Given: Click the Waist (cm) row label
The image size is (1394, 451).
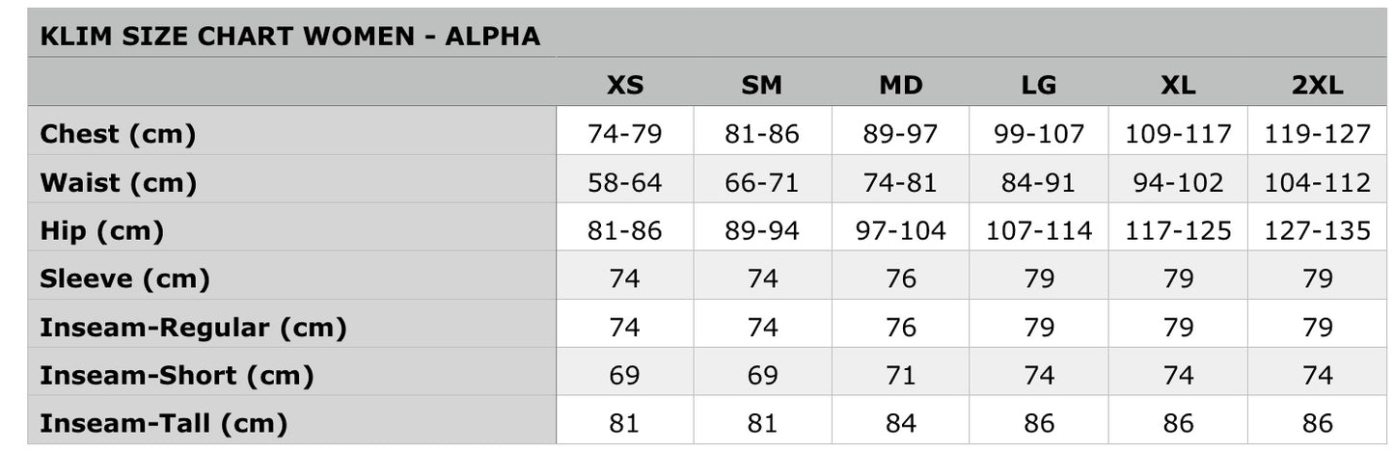Looking at the screenshot, I should coord(118,182).
